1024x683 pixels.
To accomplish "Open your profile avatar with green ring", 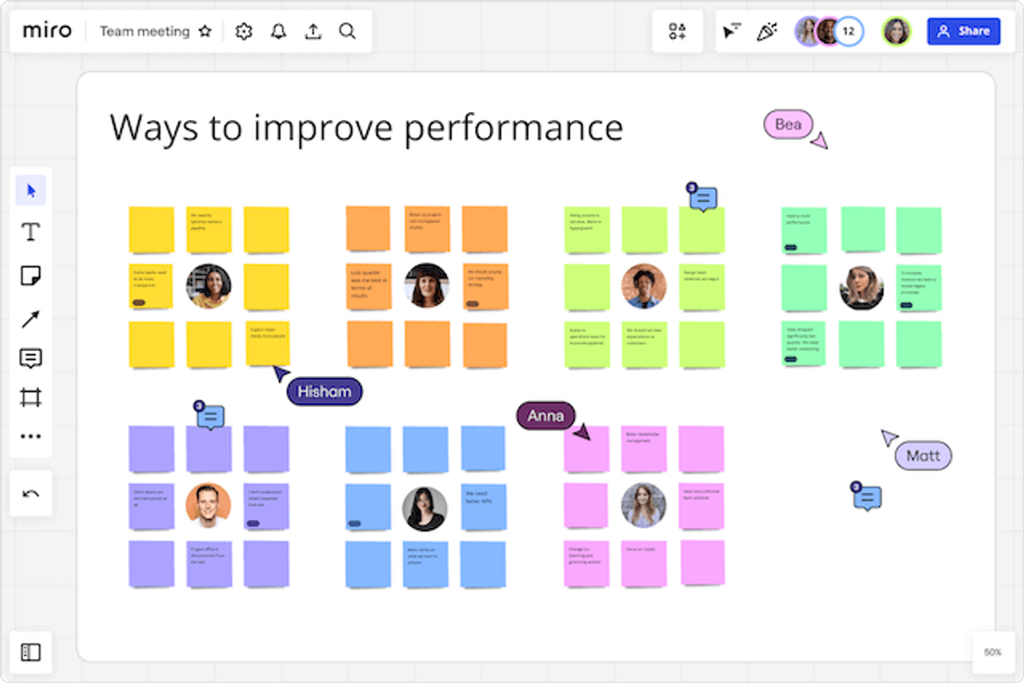I will point(896,31).
